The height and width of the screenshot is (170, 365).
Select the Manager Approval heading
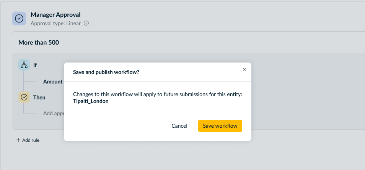point(55,15)
